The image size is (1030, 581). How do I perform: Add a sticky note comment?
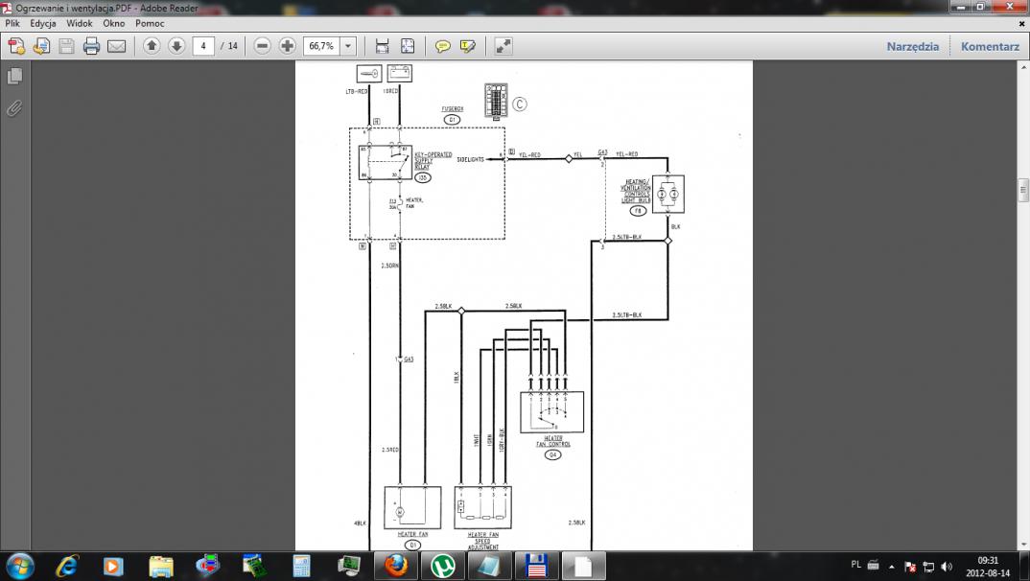tap(442, 46)
